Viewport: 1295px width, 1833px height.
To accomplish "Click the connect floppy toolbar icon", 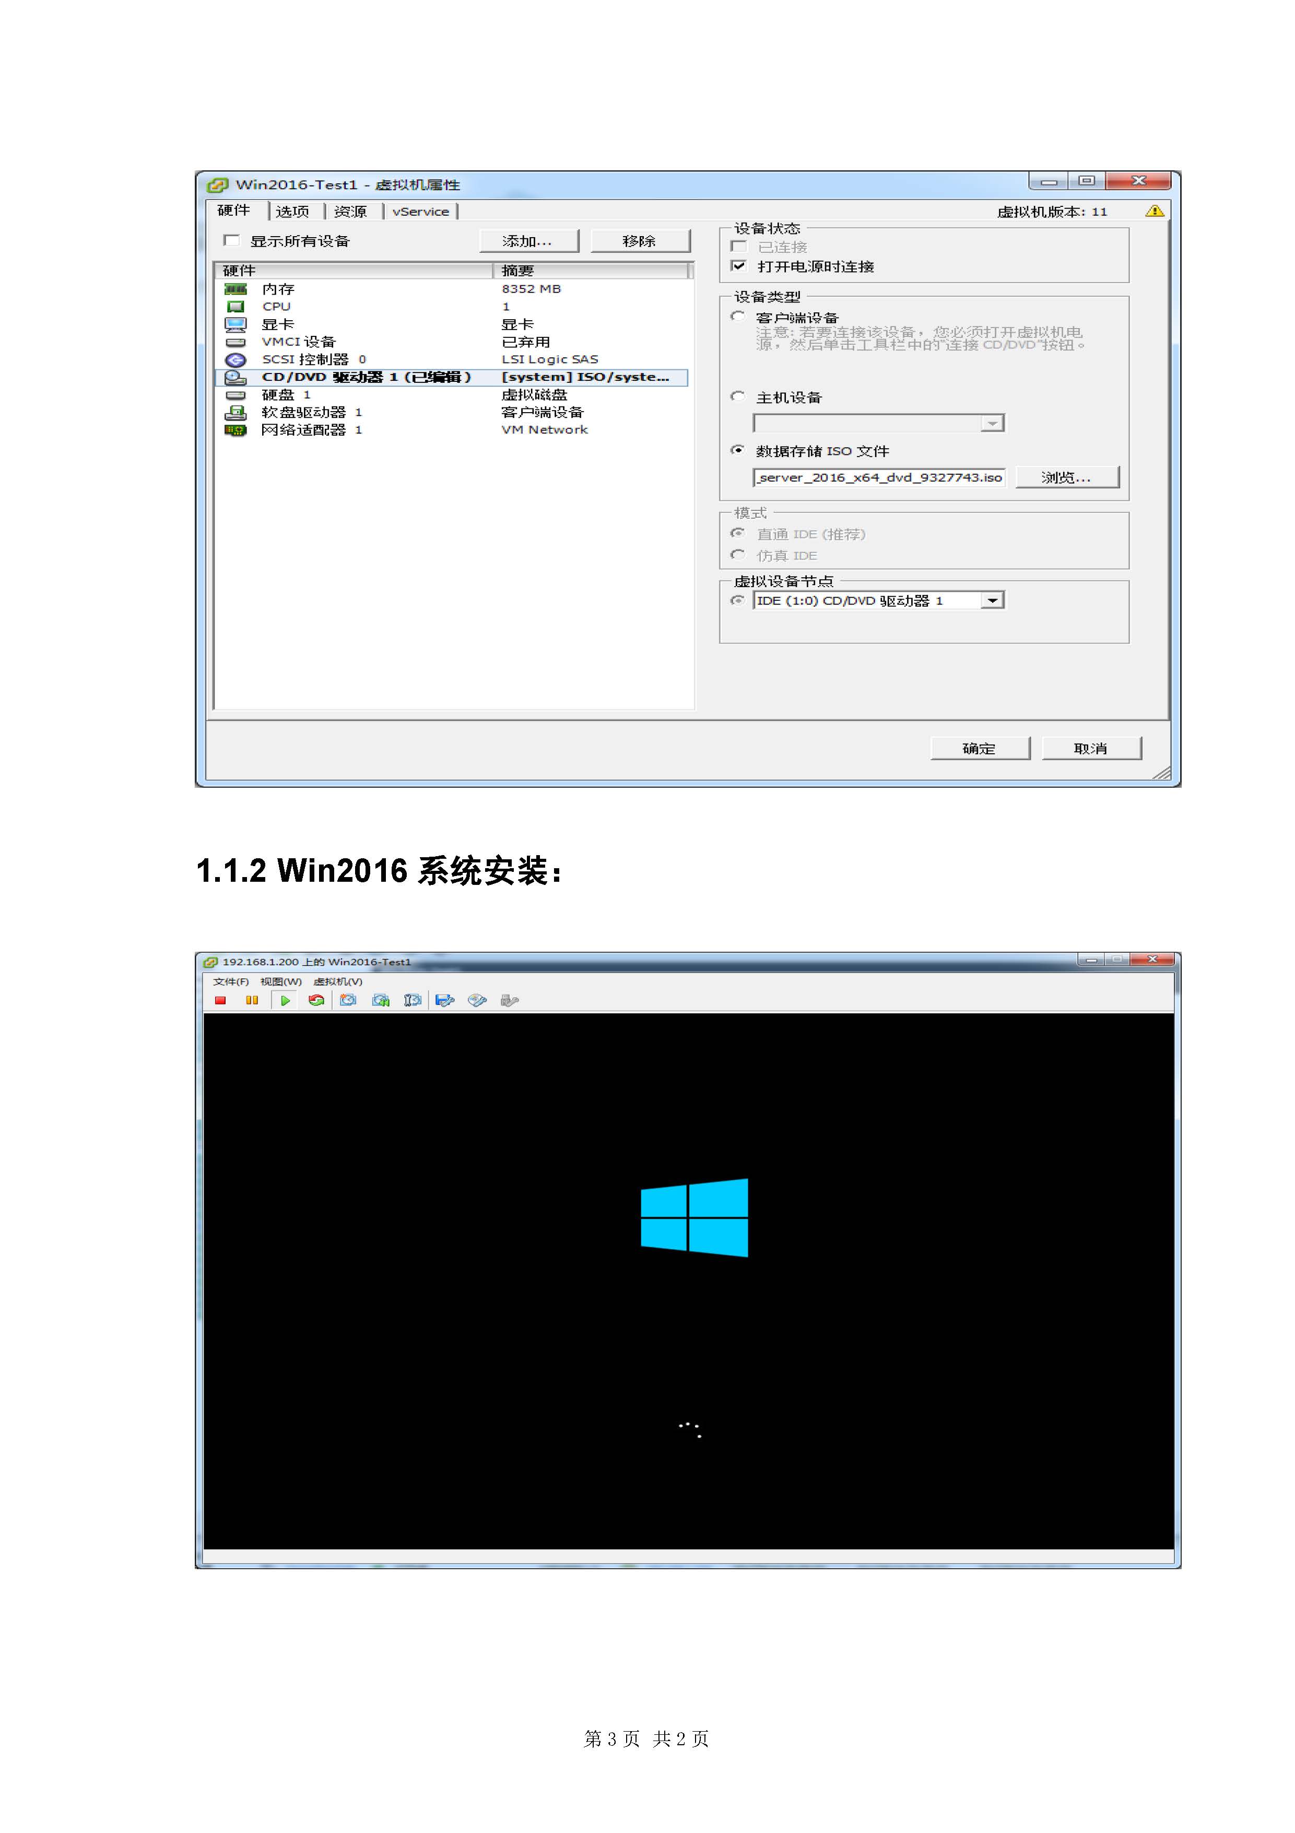I will [445, 1000].
